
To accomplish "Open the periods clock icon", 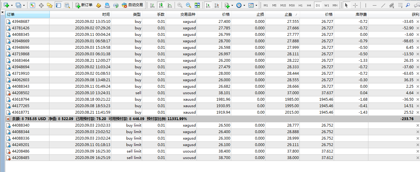I will pos(239,5).
